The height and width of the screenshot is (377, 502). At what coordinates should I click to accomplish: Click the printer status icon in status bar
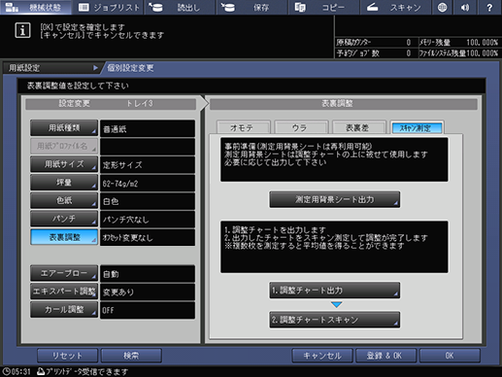pos(41,371)
